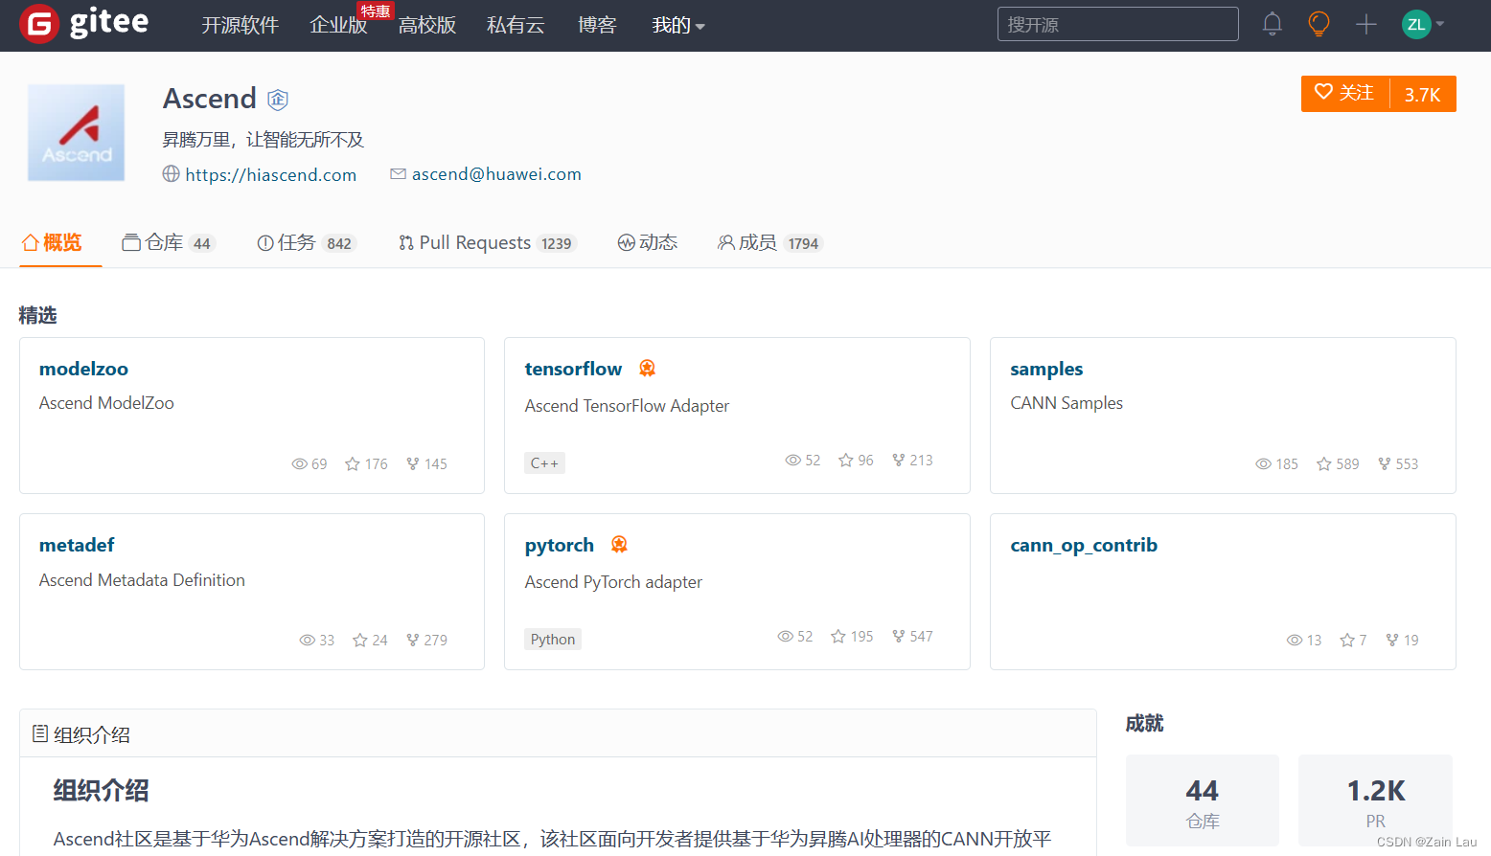The image size is (1491, 856).
Task: Click the 组织介绍 panel header
Action: pos(558,734)
